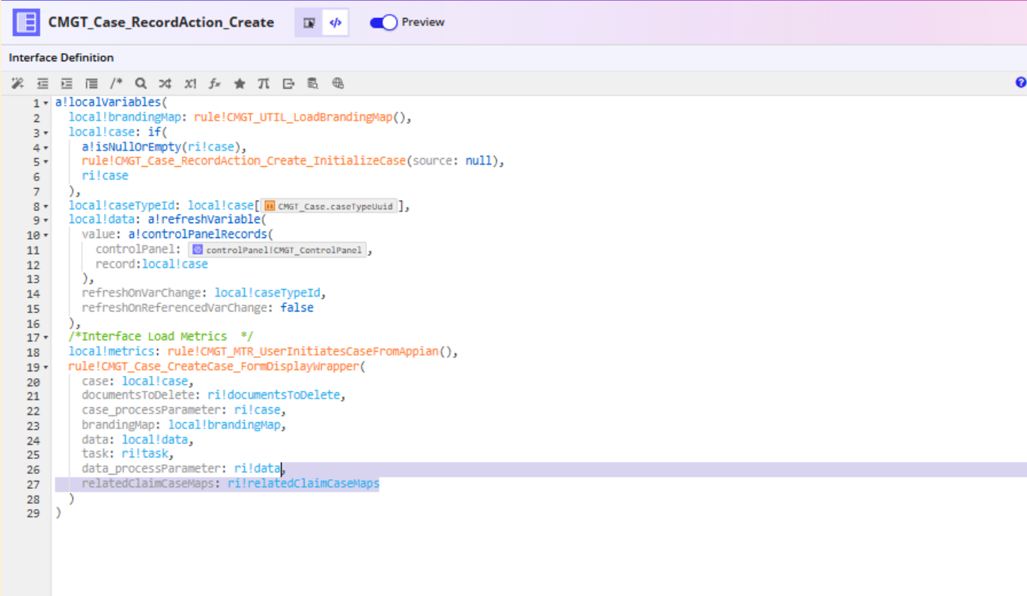The width and height of the screenshot is (1027, 596).
Task: Click the magic wand format icon
Action: 17,84
